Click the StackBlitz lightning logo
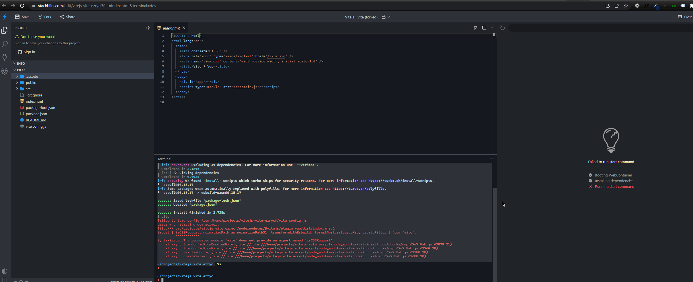The image size is (693, 282). [x=5, y=17]
